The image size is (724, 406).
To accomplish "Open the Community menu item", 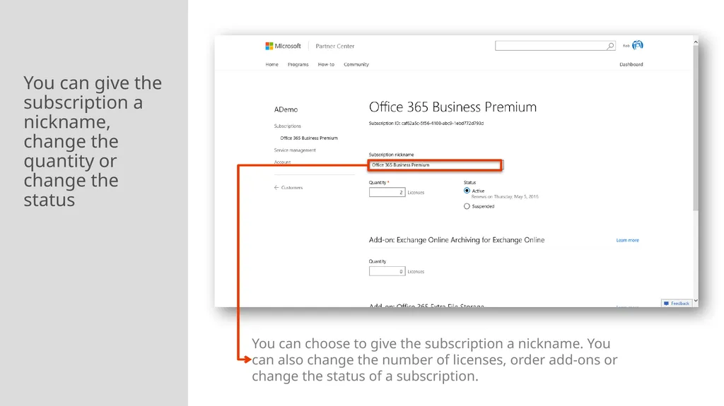I will [x=356, y=64].
